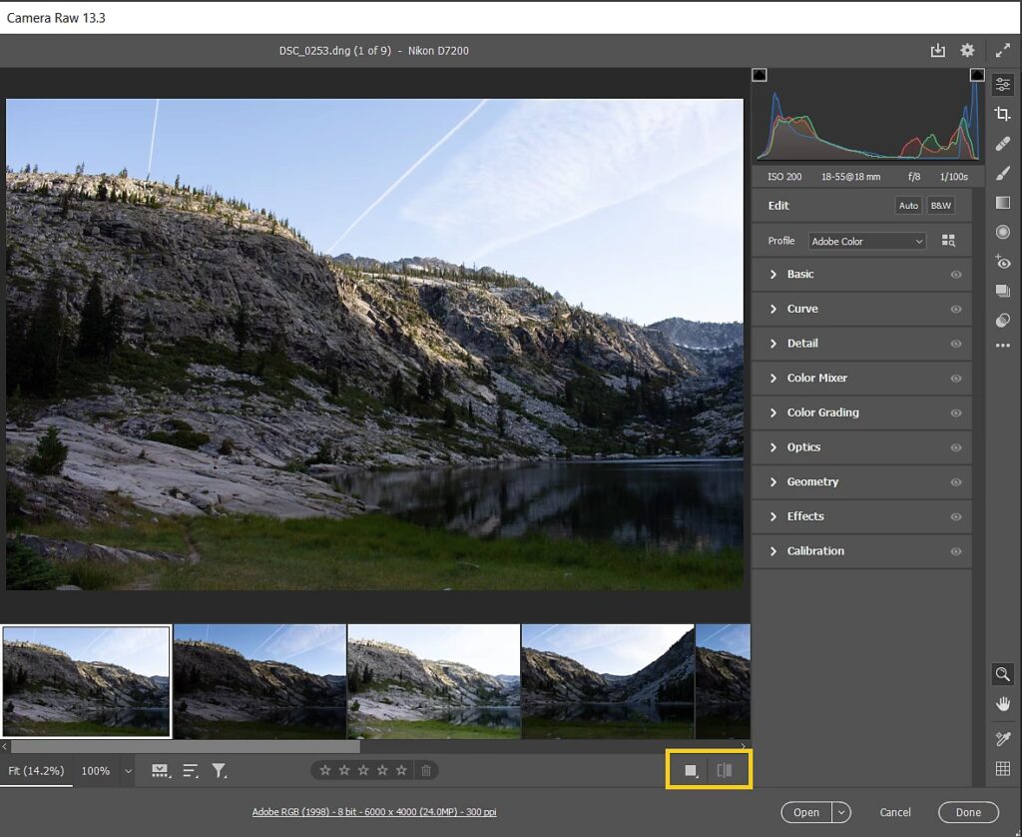The width and height of the screenshot is (1022, 837).
Task: Choose the Adjustment Brush tool
Action: pyautogui.click(x=1003, y=173)
